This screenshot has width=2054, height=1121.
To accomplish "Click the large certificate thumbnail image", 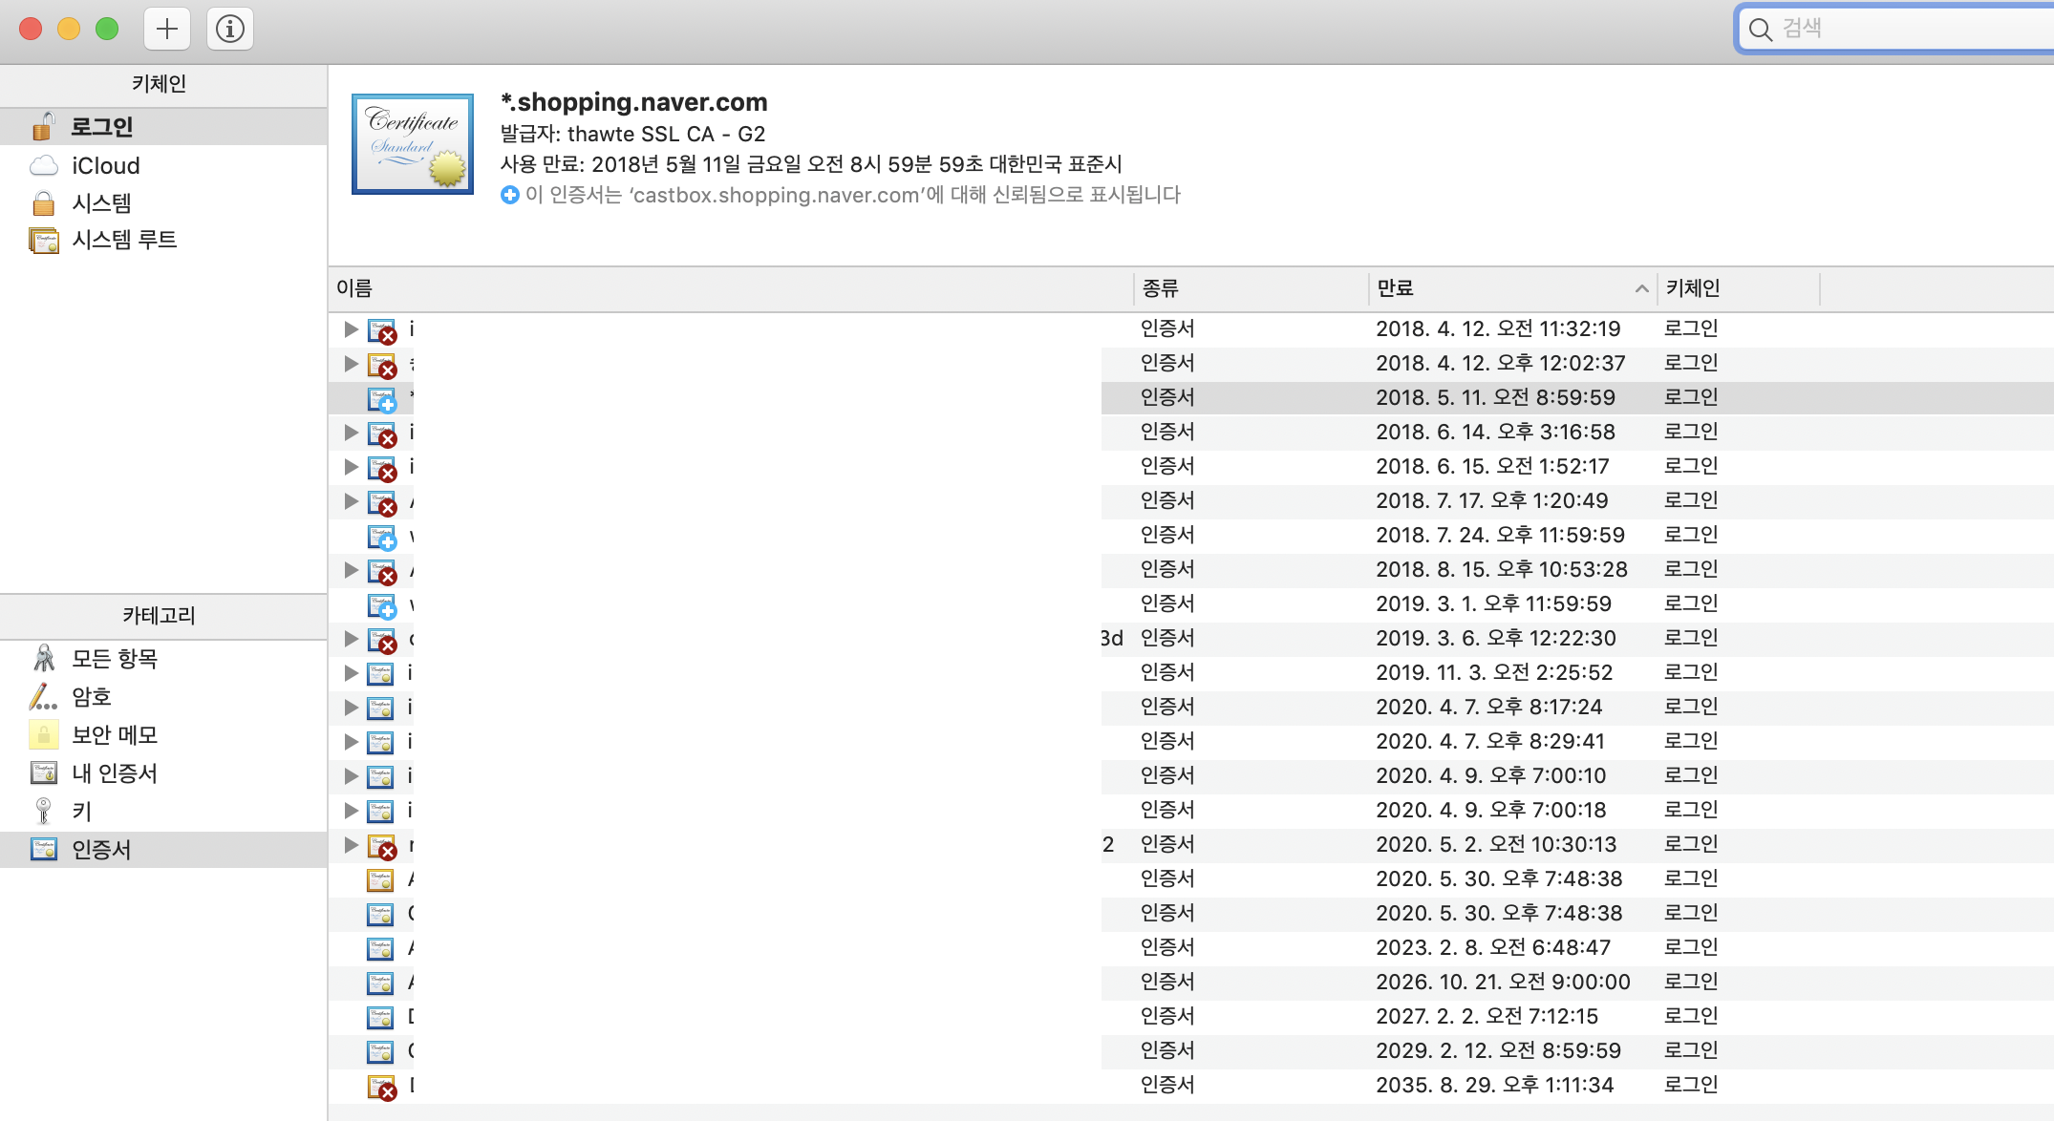I will coord(413,144).
